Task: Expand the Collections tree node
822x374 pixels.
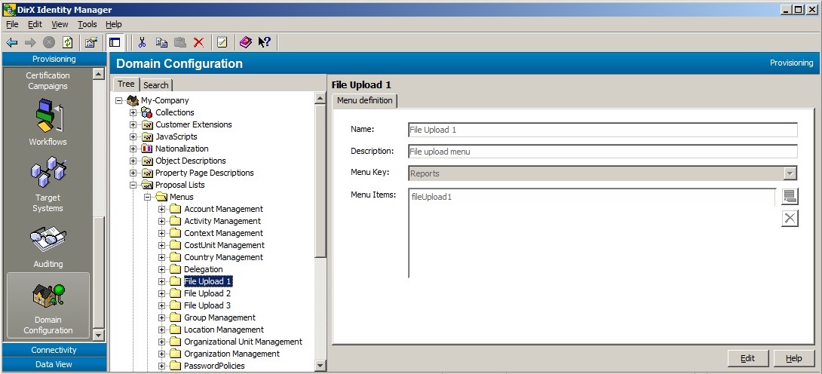Action: 133,112
